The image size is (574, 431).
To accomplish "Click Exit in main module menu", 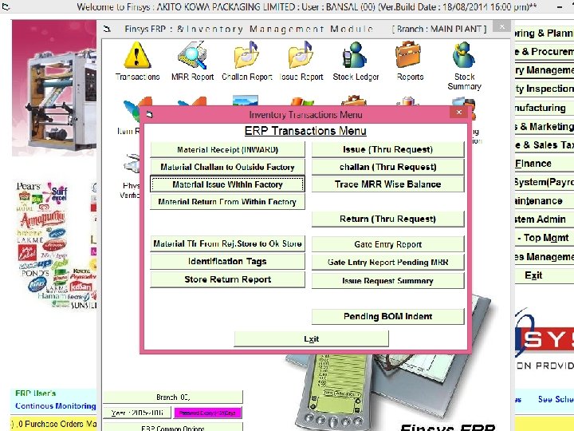I will 545,275.
